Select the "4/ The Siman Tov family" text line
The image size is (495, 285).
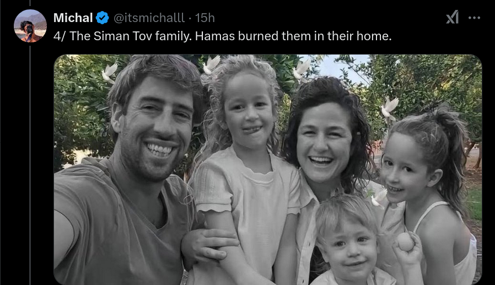(x=222, y=36)
